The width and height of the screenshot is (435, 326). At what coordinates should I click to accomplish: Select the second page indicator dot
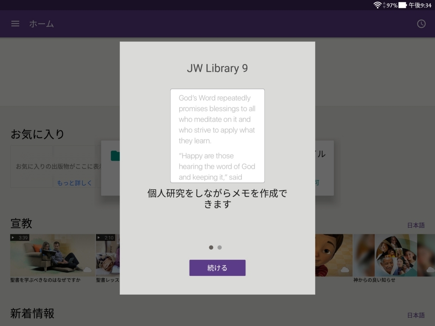(220, 247)
